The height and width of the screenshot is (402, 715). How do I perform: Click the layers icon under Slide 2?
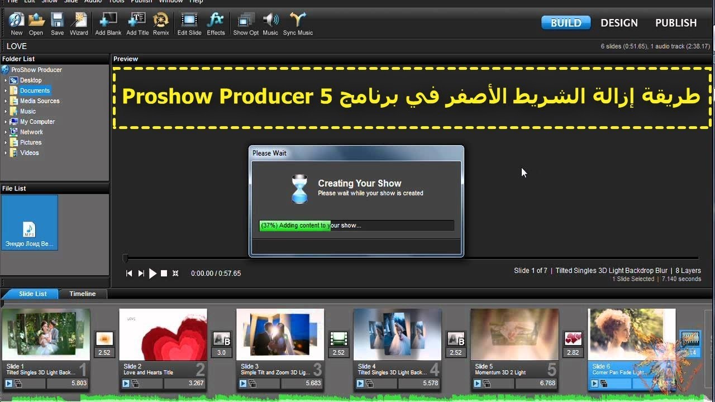coord(135,384)
